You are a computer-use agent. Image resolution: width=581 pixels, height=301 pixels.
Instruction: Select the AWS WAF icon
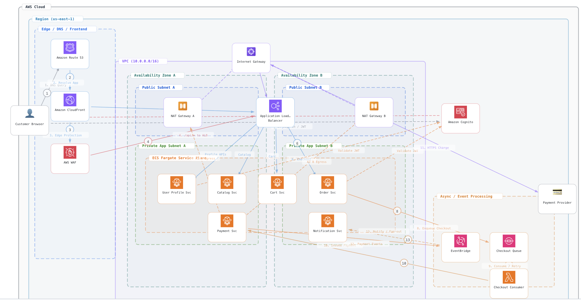pyautogui.click(x=70, y=152)
